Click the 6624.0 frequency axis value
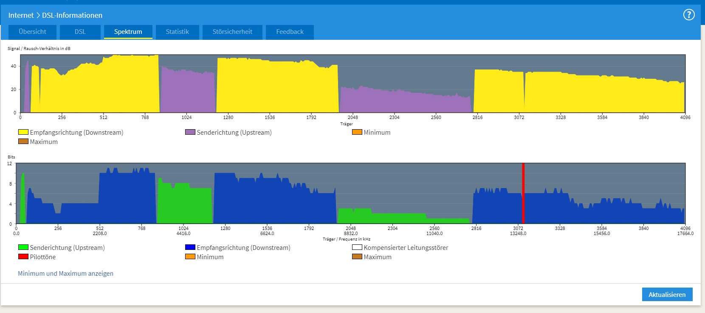Viewport: 705px width, 313px height. [x=267, y=233]
